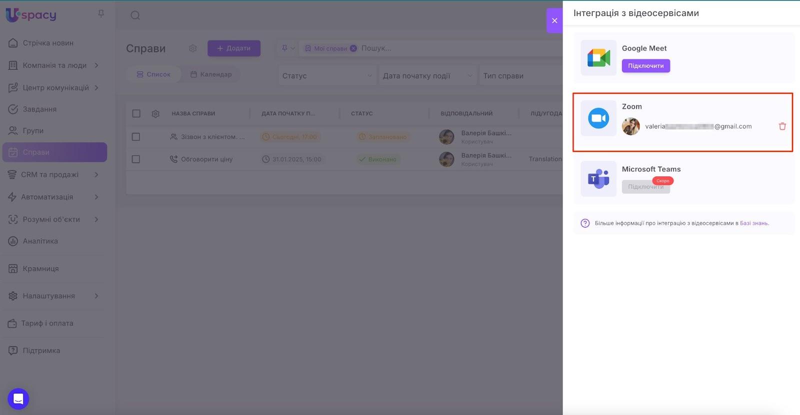
Task: Open the pinned filters pin dropdown
Action: point(288,48)
